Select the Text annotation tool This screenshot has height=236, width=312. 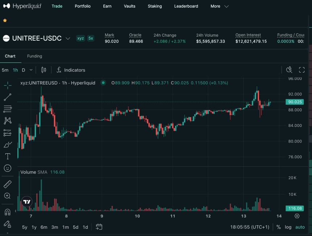[8, 156]
